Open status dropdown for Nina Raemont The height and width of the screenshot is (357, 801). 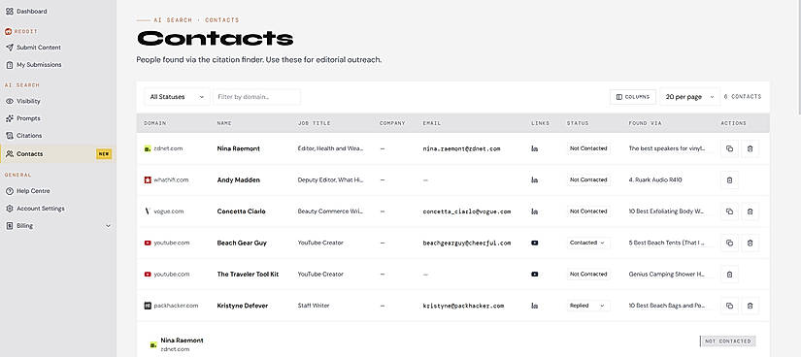coord(588,148)
